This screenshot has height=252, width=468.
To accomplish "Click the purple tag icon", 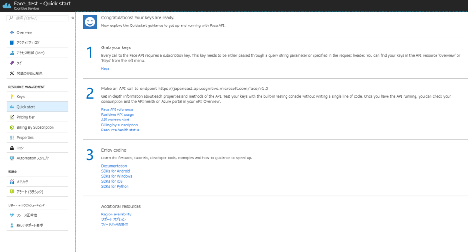I will tap(11, 63).
